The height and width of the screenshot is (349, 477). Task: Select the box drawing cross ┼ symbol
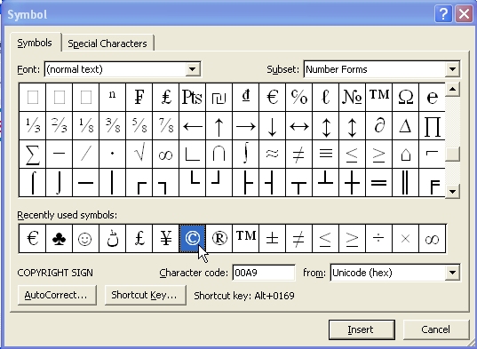(353, 183)
